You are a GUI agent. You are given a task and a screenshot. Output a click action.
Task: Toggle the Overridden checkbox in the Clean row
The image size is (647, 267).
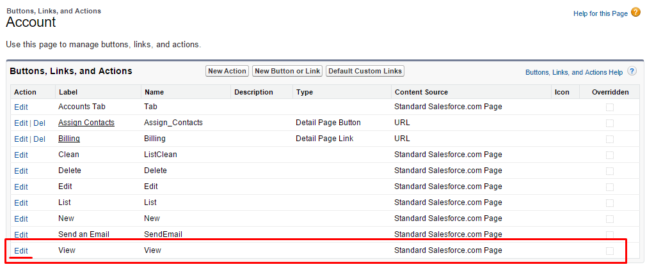(610, 155)
